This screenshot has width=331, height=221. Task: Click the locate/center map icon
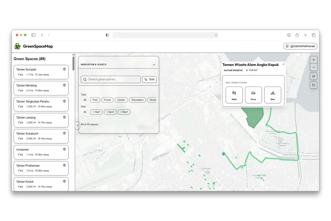[x=313, y=76]
